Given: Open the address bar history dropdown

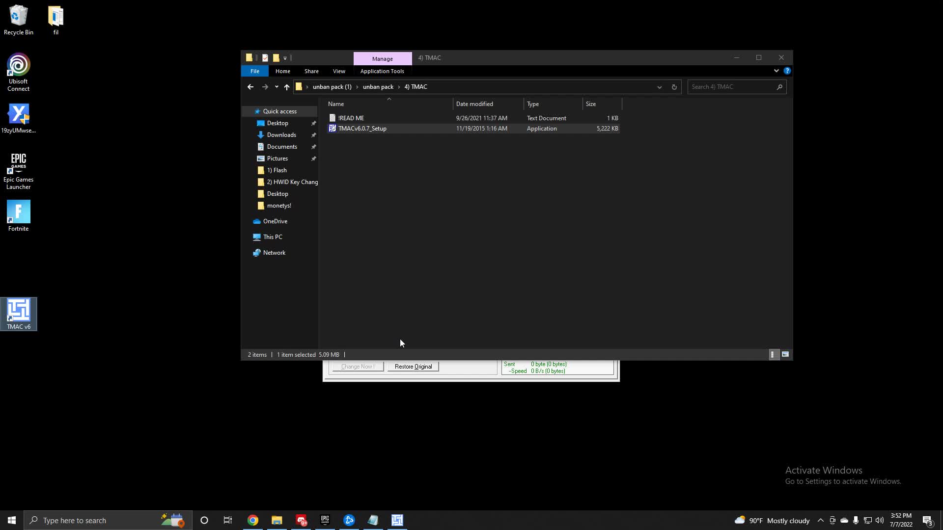Looking at the screenshot, I should point(659,87).
